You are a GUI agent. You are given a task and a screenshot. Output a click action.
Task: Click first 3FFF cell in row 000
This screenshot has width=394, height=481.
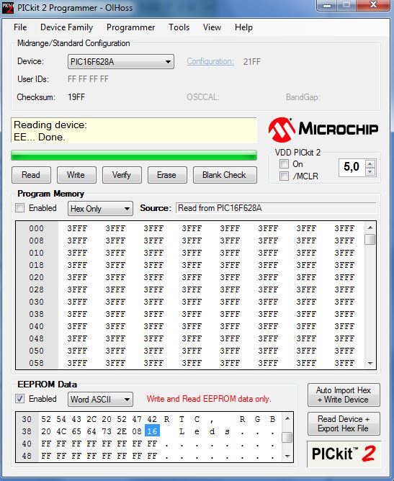[77, 228]
